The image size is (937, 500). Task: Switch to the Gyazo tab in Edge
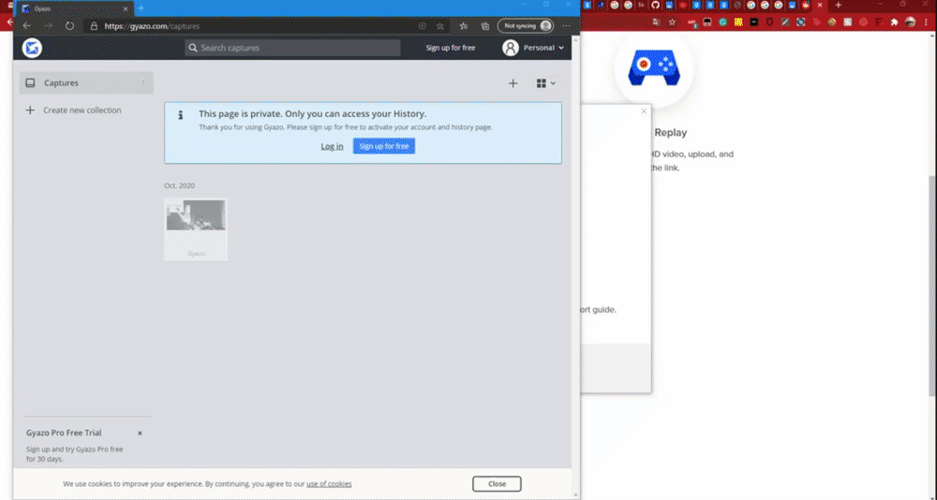coord(75,9)
